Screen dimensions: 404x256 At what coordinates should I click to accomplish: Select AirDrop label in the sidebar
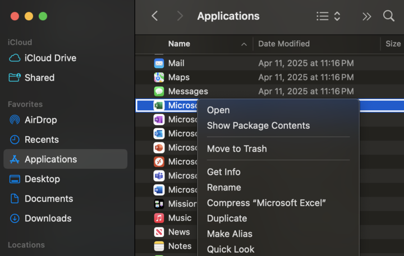(41, 120)
